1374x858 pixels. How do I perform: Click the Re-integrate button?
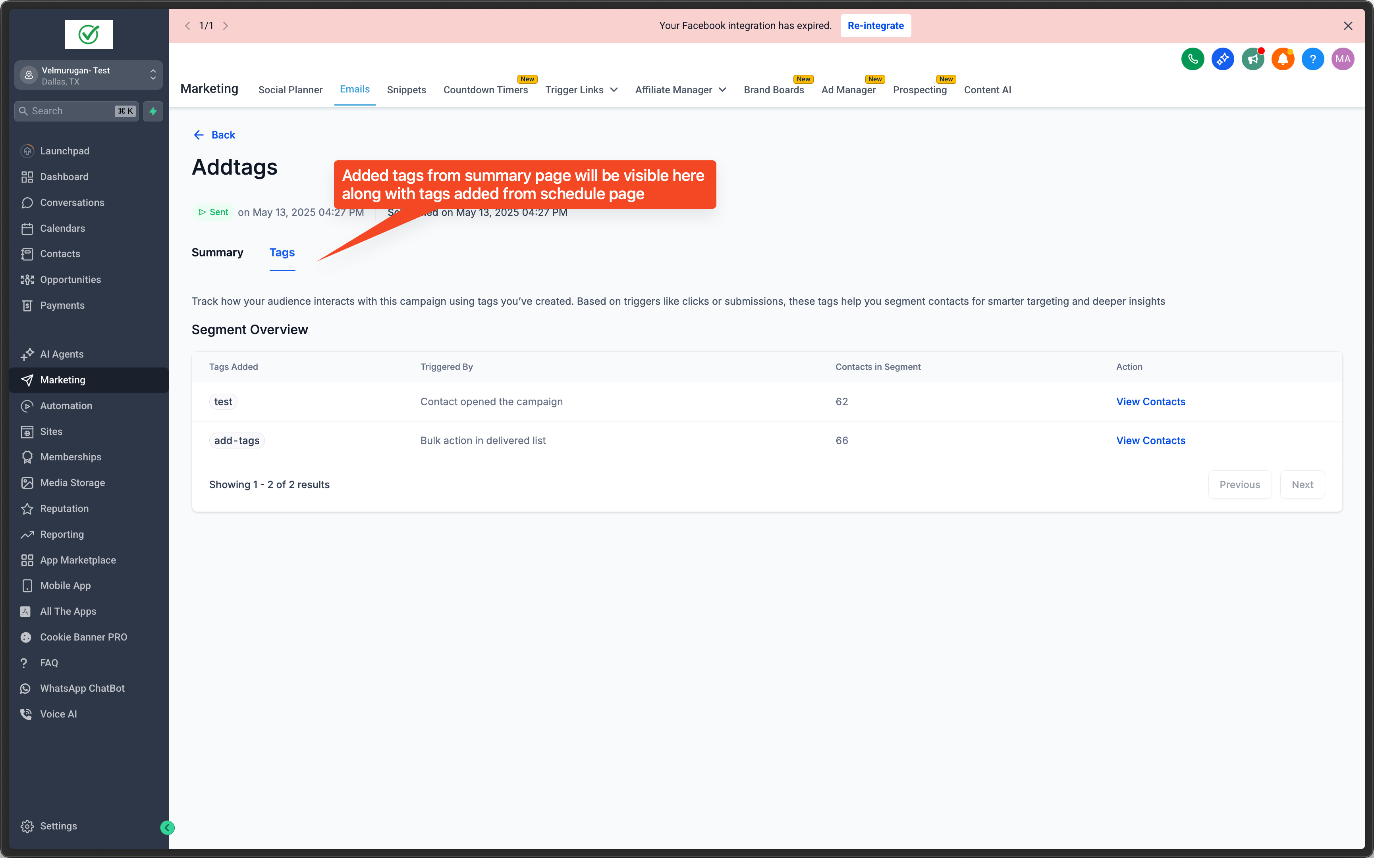pyautogui.click(x=875, y=25)
